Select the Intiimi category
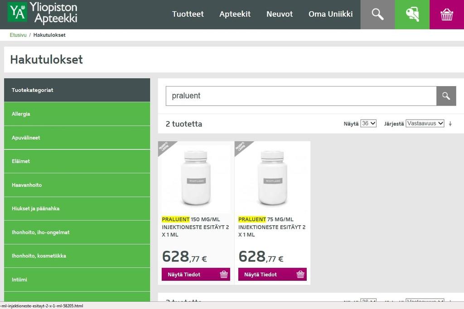 tap(77, 280)
